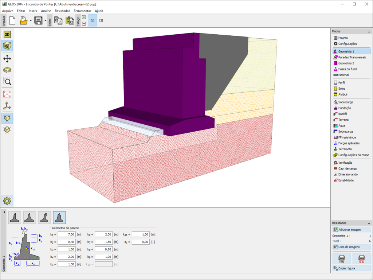Click Copiar figura button
The height and width of the screenshot is (280, 373).
tap(352, 268)
